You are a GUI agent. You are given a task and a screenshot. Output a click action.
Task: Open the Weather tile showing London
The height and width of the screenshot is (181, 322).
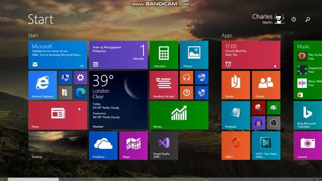[x=118, y=101]
